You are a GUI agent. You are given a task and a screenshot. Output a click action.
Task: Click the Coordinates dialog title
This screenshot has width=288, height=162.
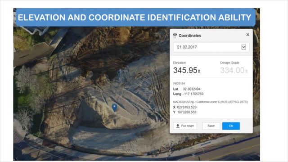(x=190, y=36)
